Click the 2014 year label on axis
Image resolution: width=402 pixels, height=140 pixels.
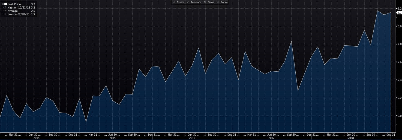36,138
